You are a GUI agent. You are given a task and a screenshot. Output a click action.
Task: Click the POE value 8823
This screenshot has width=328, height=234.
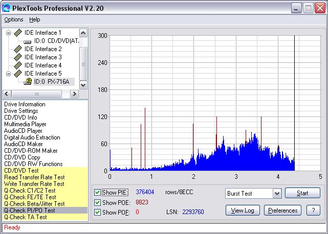coord(142,202)
